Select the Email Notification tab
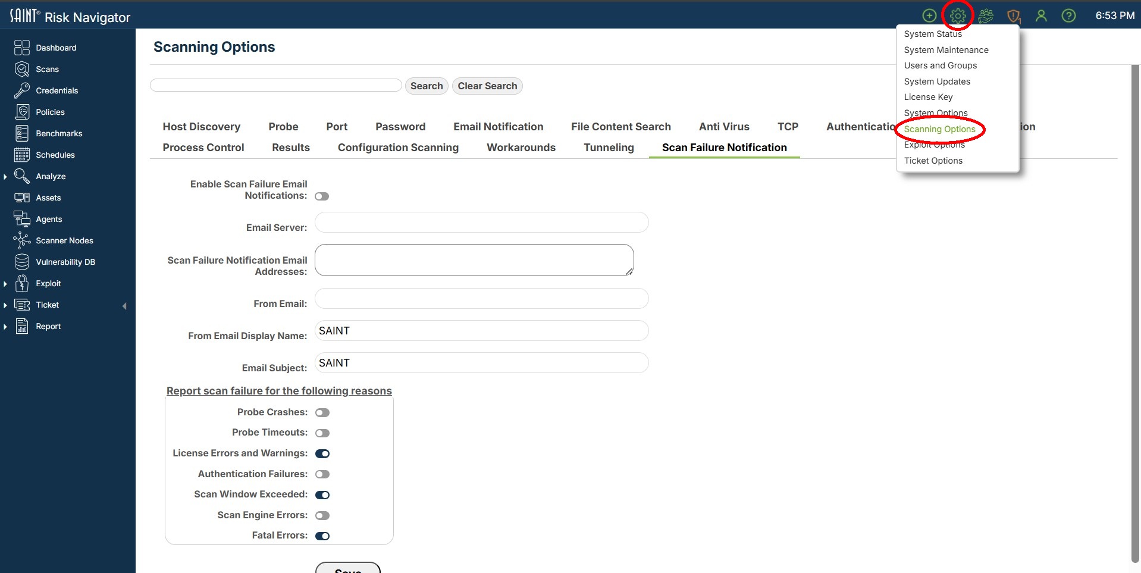 pyautogui.click(x=499, y=127)
